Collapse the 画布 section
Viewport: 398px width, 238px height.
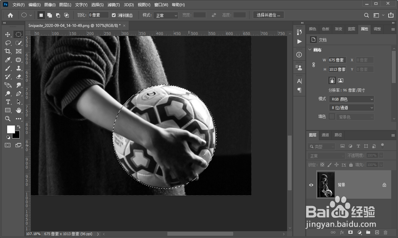pos(310,50)
